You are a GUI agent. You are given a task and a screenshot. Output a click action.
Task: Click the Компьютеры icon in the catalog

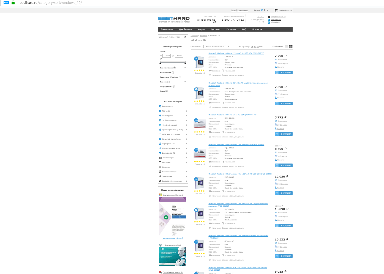click(x=160, y=158)
